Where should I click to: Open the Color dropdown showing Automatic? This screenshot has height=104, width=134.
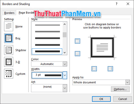coord(49,64)
